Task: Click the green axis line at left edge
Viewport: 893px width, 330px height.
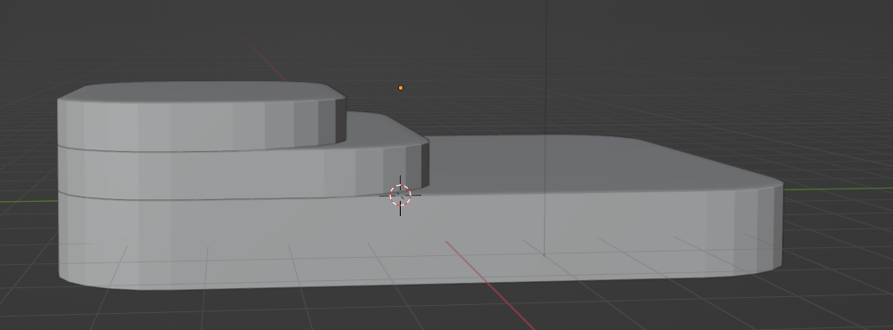Action: pyautogui.click(x=28, y=201)
